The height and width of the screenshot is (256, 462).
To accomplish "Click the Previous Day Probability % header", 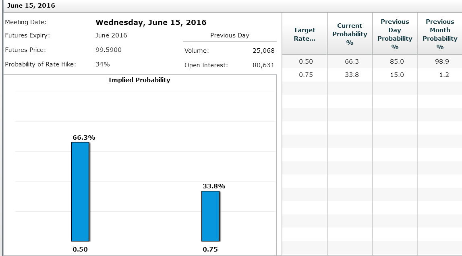I will pyautogui.click(x=395, y=33).
